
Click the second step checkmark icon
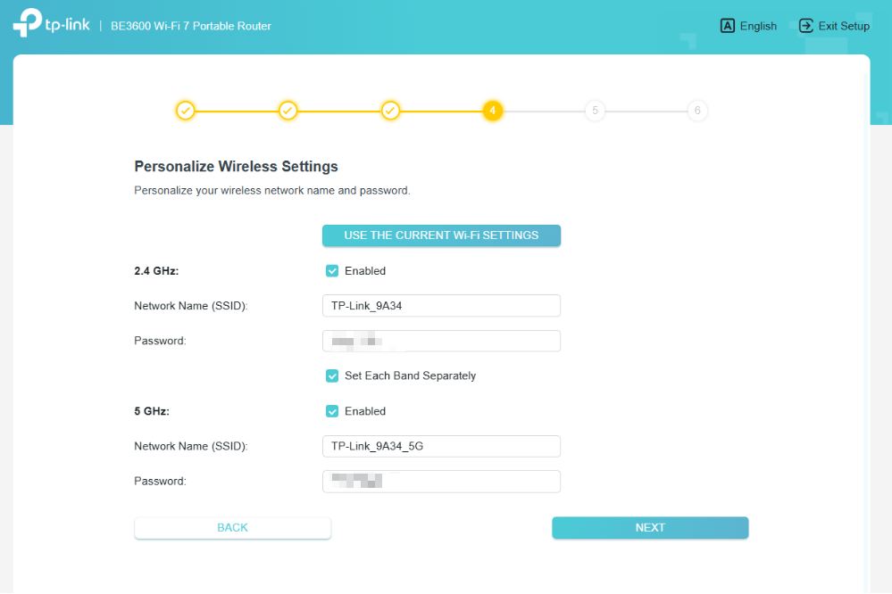coord(288,111)
